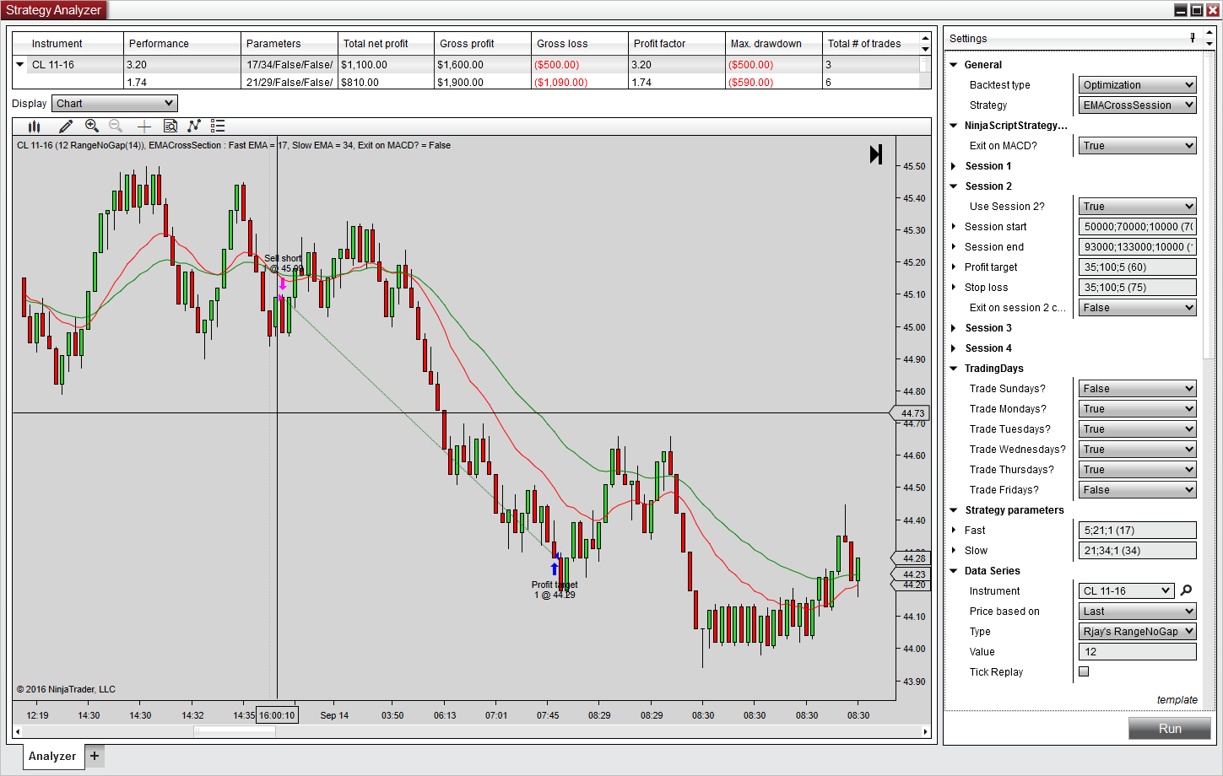
Task: Open the template link
Action: tap(1177, 700)
